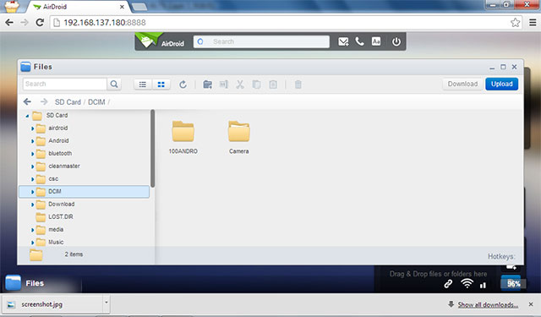Viewport: 541px width, 317px height.
Task: Click the AirDroid top search box
Action: click(261, 41)
